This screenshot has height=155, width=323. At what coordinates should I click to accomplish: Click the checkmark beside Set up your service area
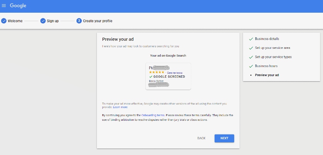click(251, 48)
